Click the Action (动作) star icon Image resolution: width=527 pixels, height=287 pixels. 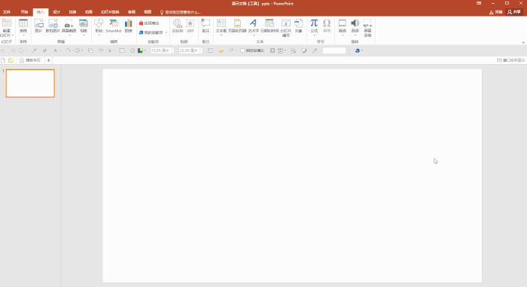click(x=190, y=23)
